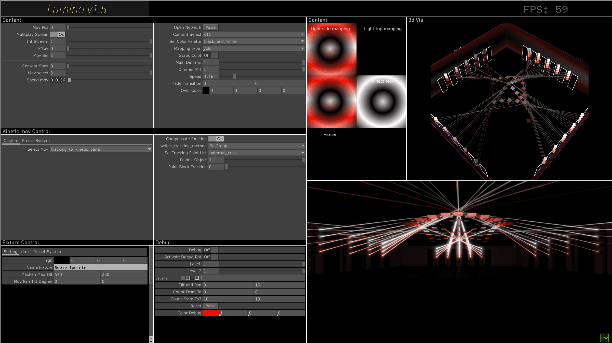Expand the Sel Color Palette dropdown
The width and height of the screenshot is (612, 343).
pyautogui.click(x=254, y=41)
